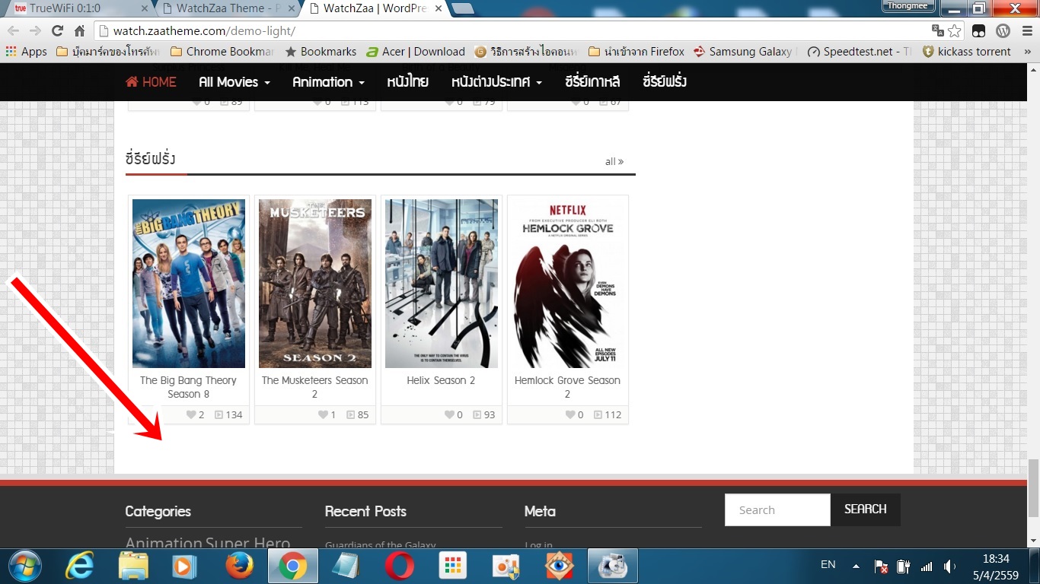Open The Musketeers Season 2 title link
Viewport: 1040px width, 584px height.
314,387
